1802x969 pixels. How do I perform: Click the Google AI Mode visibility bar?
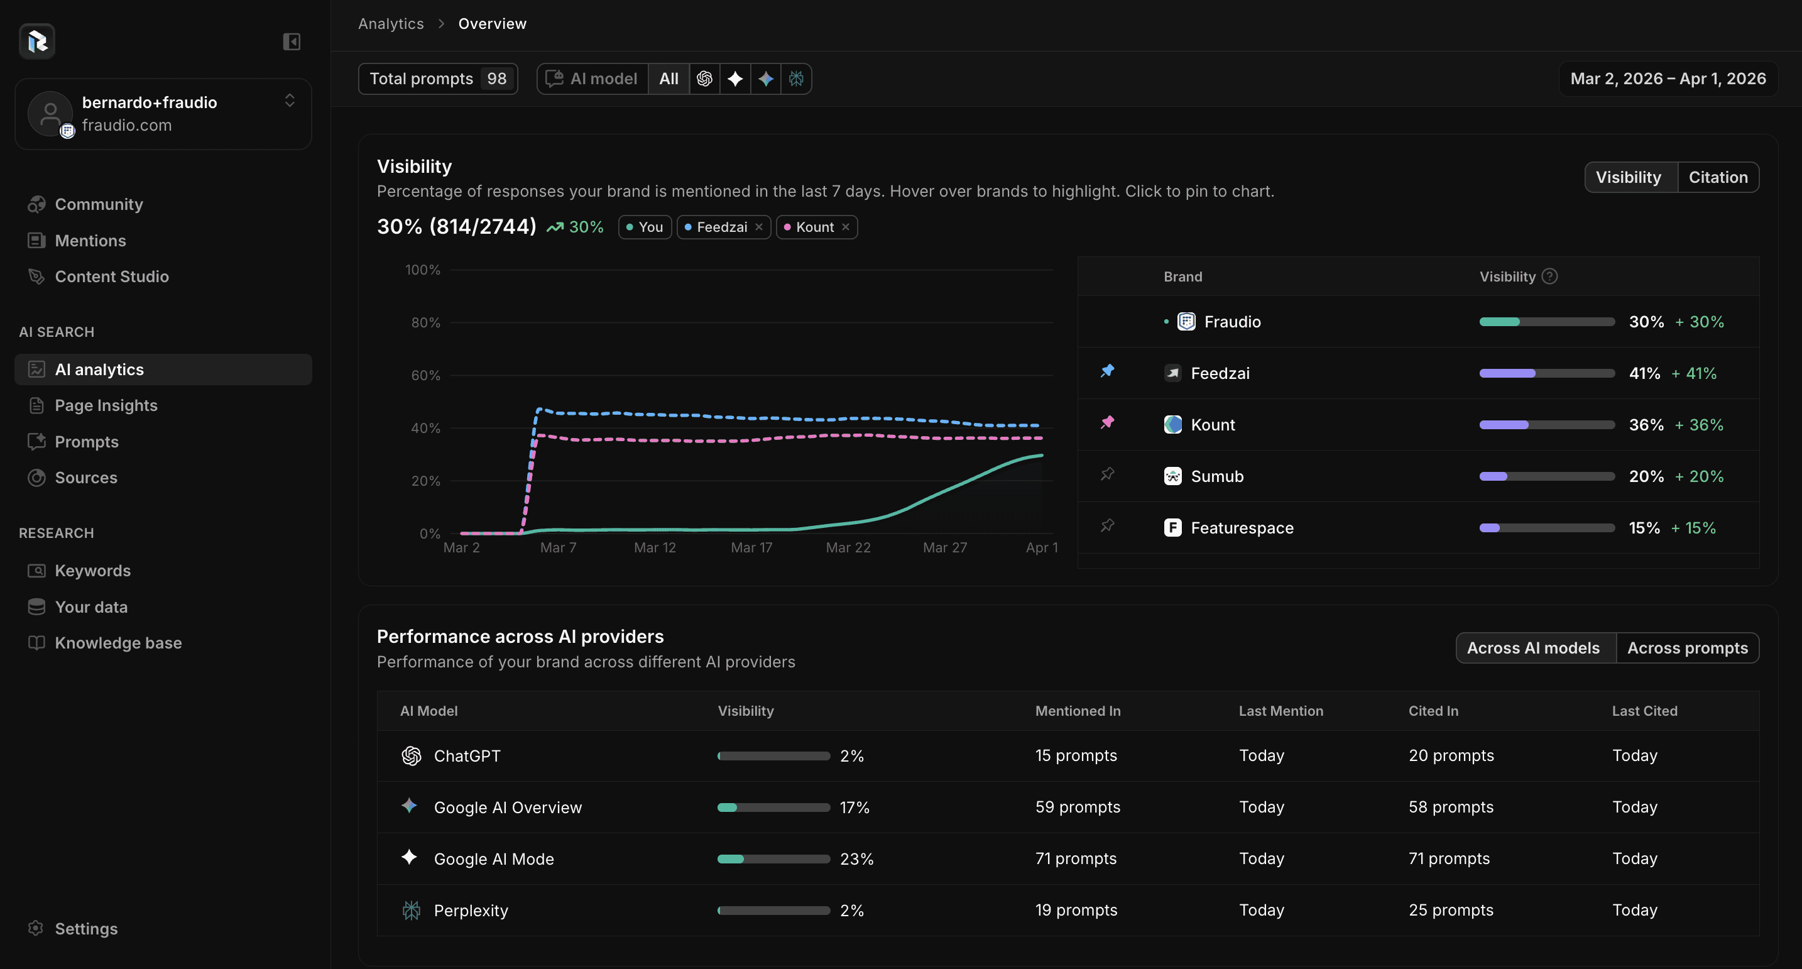click(x=773, y=859)
